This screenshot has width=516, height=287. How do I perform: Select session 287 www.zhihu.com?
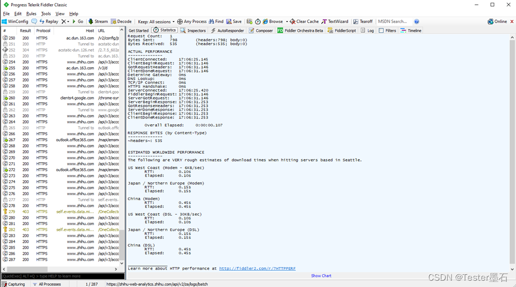pos(61,260)
